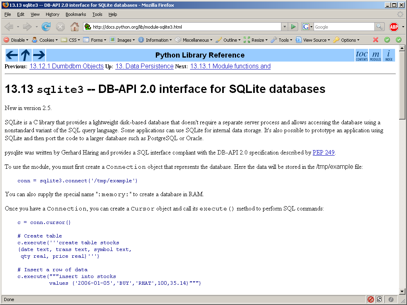The height and width of the screenshot is (305, 407).
Task: Go to the Home page
Action: (74, 27)
